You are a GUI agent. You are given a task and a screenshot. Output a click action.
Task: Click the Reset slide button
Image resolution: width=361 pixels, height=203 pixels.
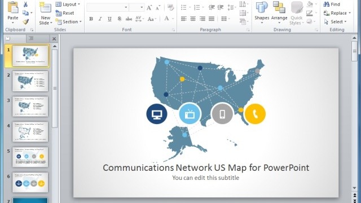65,13
